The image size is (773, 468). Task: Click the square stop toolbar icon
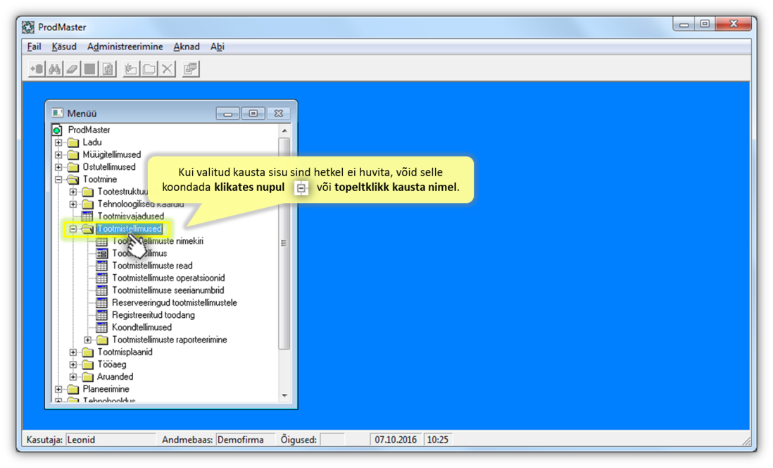tap(89, 69)
